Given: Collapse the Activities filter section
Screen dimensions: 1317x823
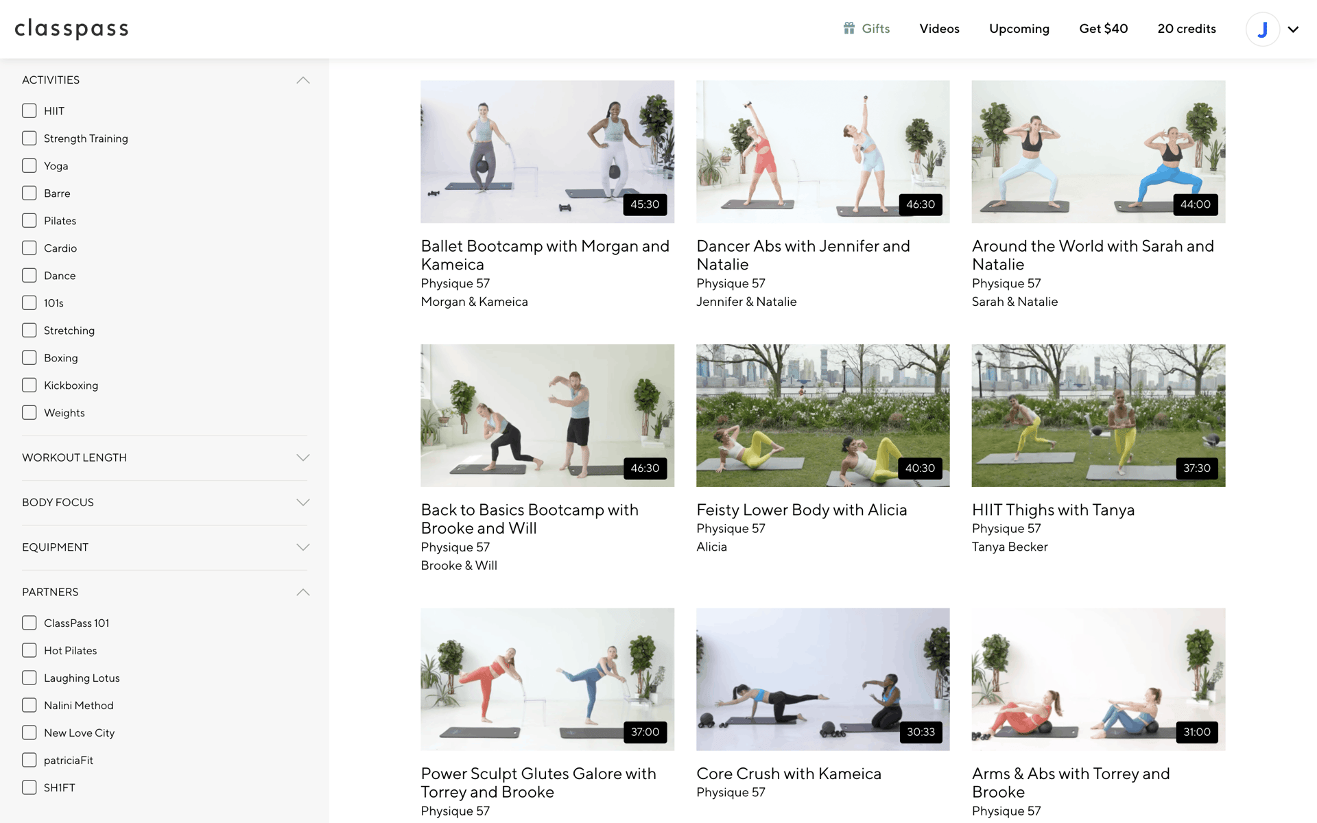Looking at the screenshot, I should point(303,80).
